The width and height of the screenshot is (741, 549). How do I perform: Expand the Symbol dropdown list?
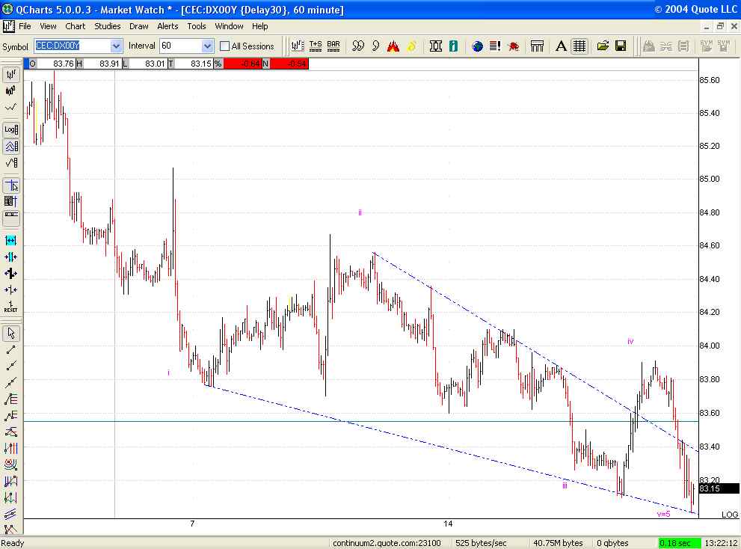tap(116, 46)
